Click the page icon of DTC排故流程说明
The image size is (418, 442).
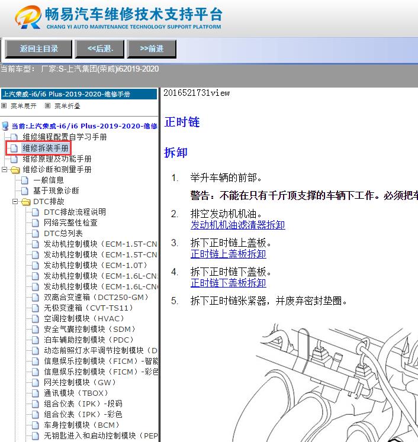tap(36, 212)
